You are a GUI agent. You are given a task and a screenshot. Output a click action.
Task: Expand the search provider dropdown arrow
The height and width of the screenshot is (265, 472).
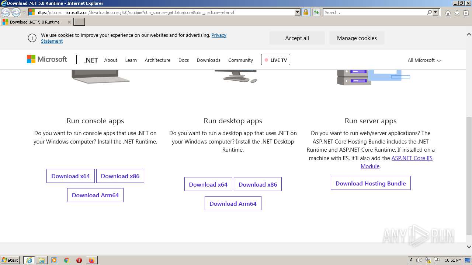coord(435,12)
